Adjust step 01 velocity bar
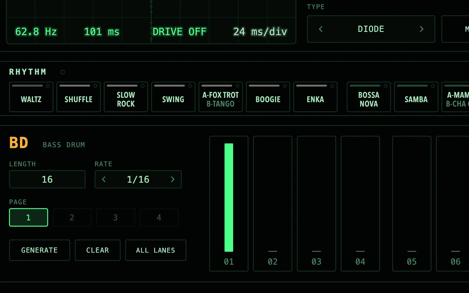This screenshot has width=469, height=293. pyautogui.click(x=229, y=198)
